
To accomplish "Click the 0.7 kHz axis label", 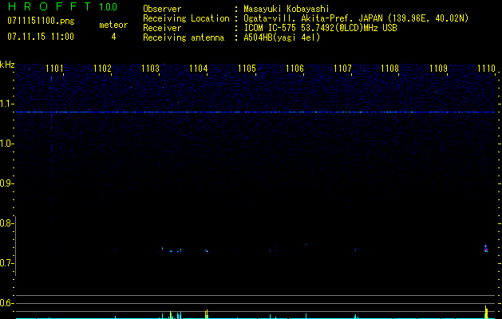I will tap(7, 263).
